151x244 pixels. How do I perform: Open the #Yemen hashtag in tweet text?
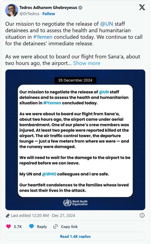pos(43,37)
